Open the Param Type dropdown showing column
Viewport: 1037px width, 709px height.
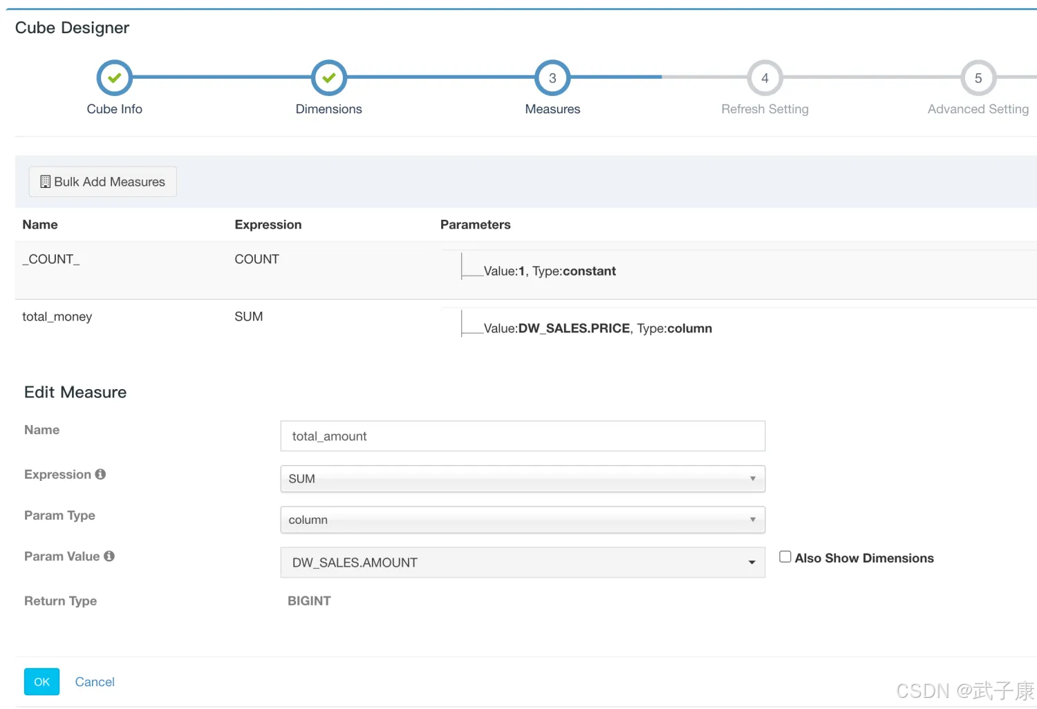pos(522,520)
